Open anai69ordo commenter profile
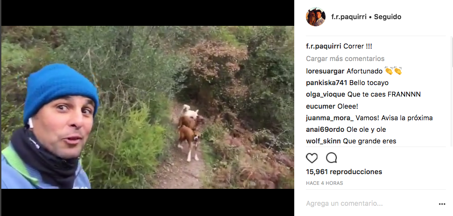This screenshot has height=216, width=453. (x=325, y=130)
